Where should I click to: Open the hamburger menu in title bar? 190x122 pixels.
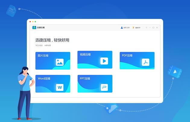[146, 28]
